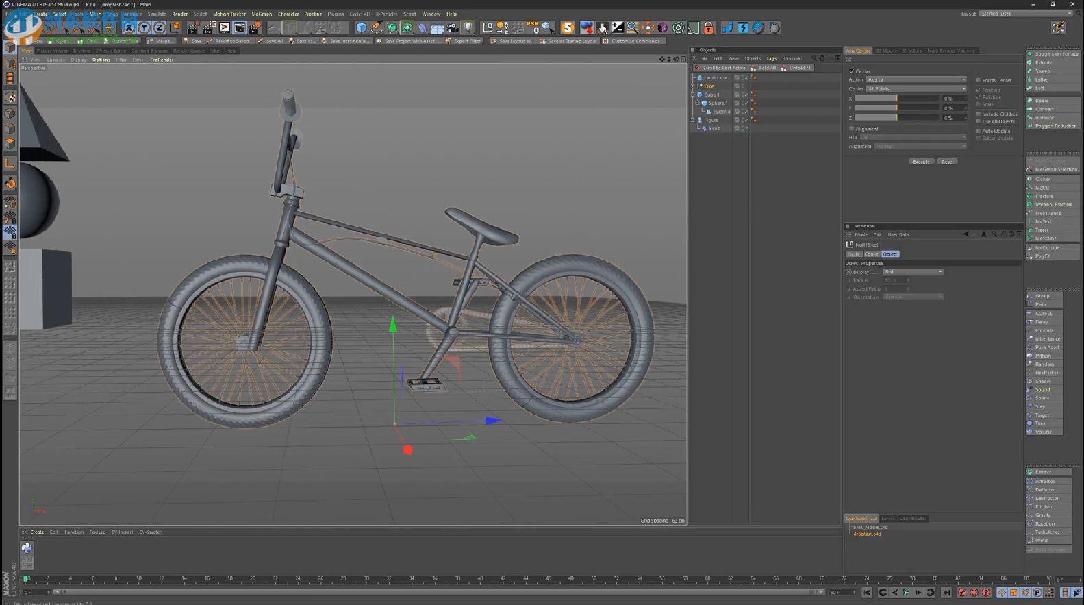The image size is (1084, 605).
Task: Adjust the X axis slider in Axis Center
Action: pyautogui.click(x=896, y=99)
